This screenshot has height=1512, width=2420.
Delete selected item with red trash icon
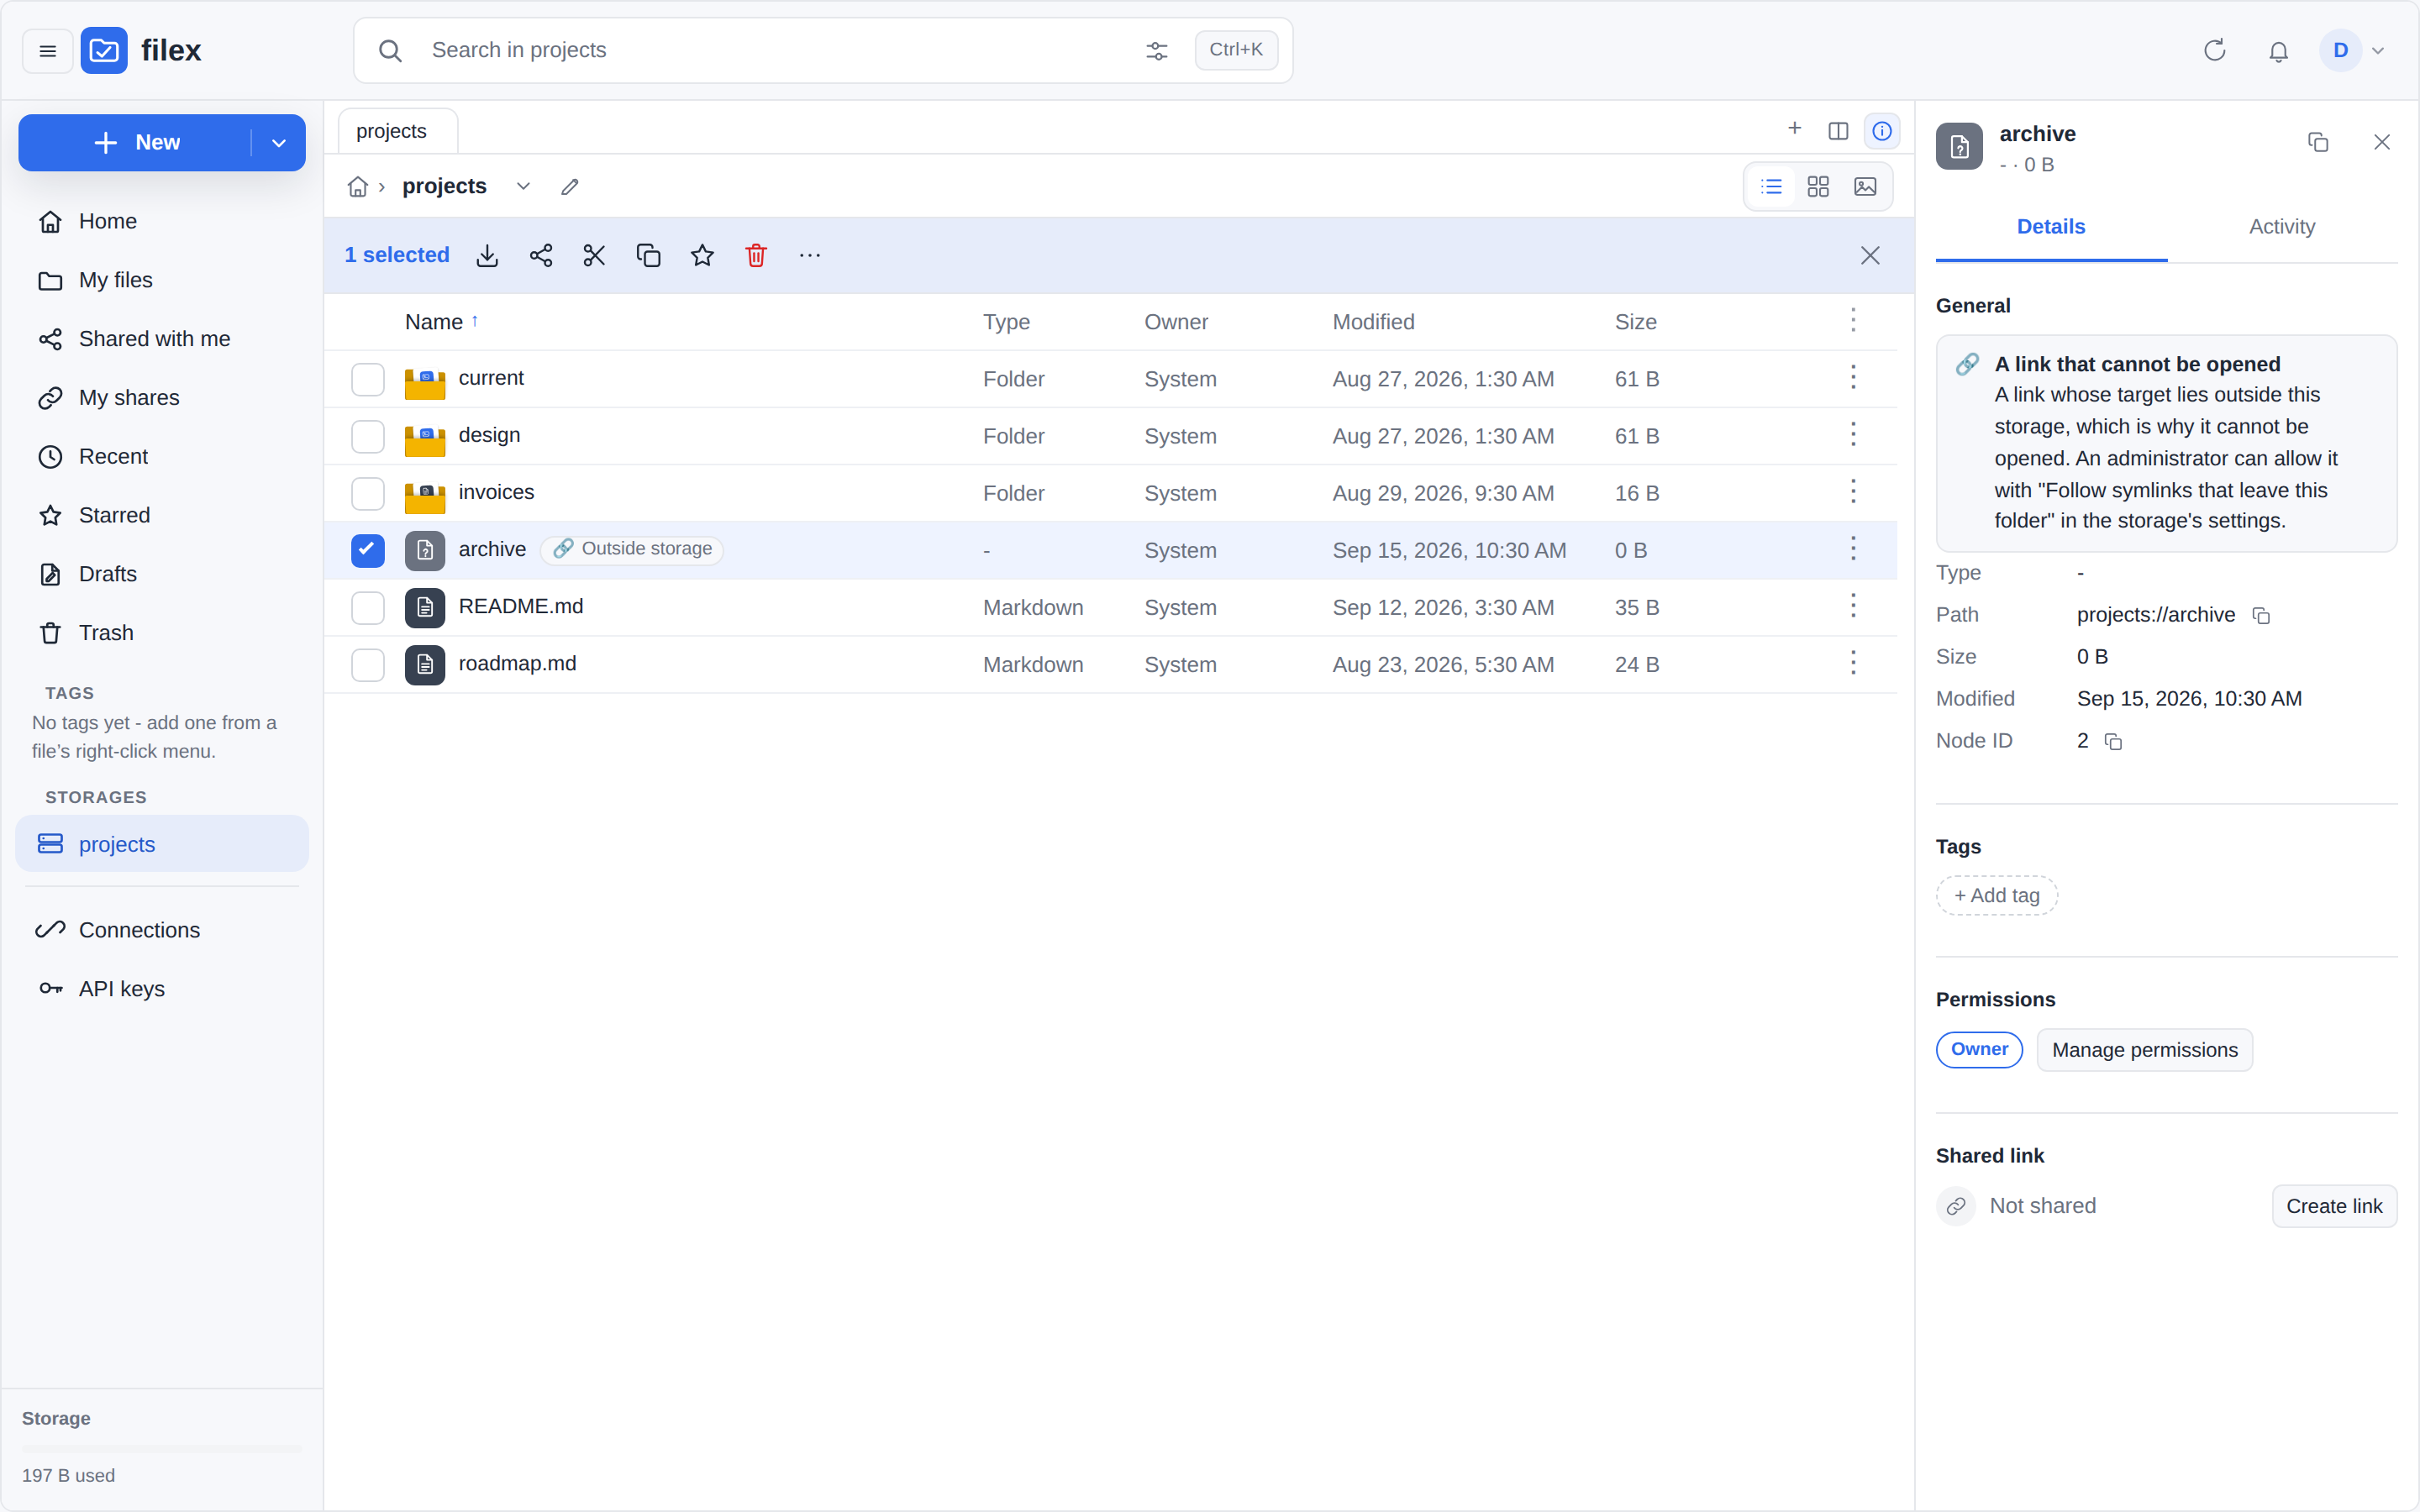click(756, 256)
